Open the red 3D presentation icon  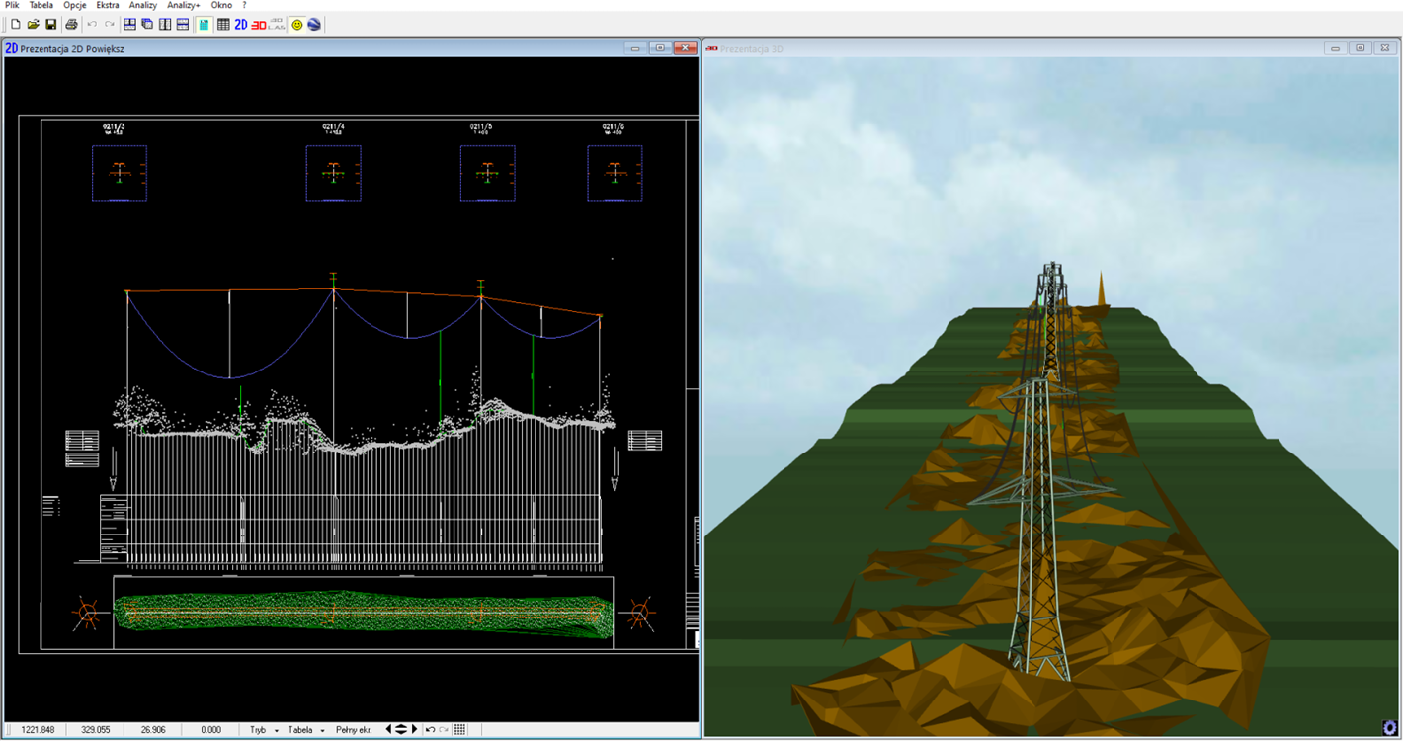(x=259, y=24)
